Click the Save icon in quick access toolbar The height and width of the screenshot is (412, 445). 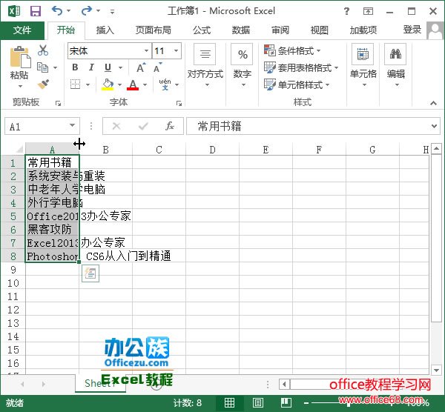pos(36,11)
